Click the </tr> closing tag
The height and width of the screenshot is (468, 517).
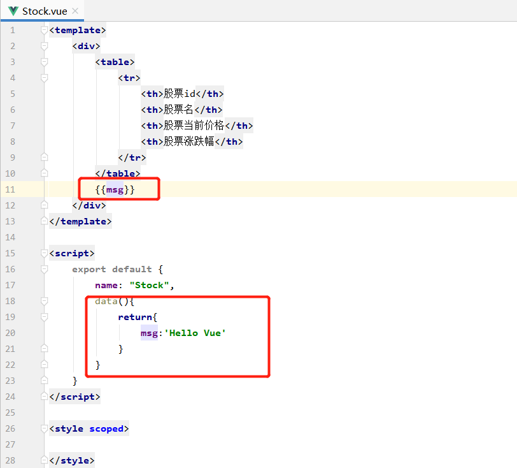pyautogui.click(x=132, y=157)
